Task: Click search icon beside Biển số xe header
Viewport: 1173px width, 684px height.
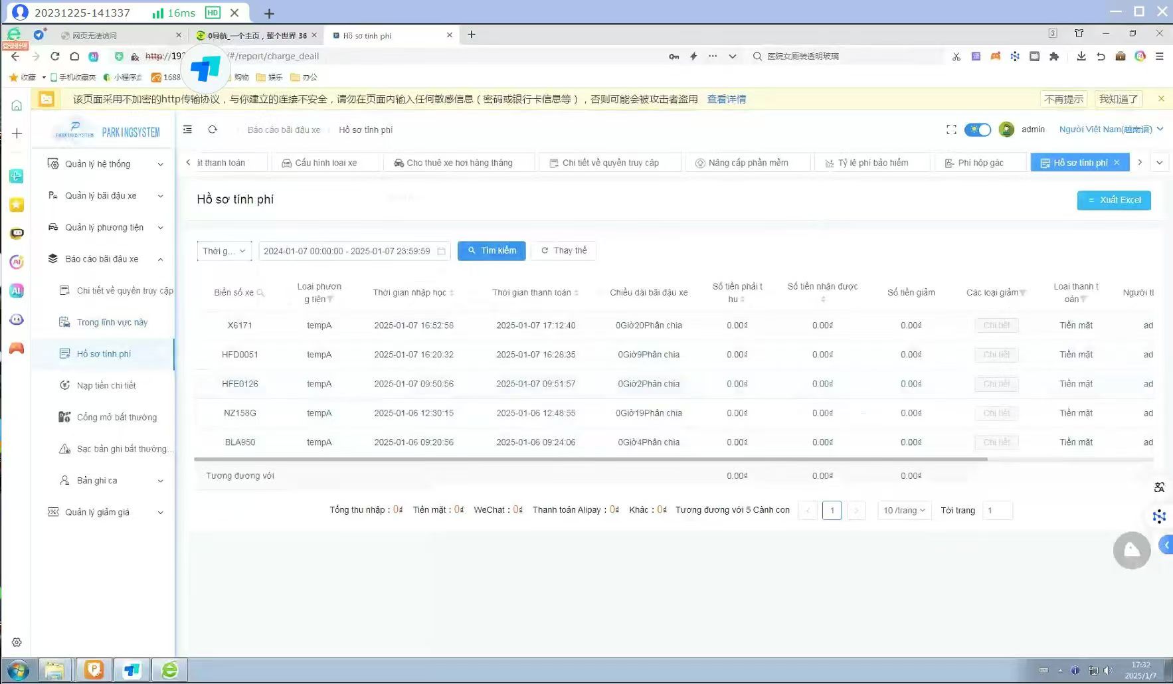Action: pos(260,293)
